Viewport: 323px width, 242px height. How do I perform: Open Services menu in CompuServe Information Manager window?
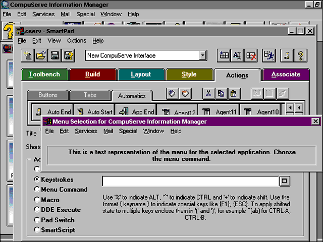(x=43, y=14)
